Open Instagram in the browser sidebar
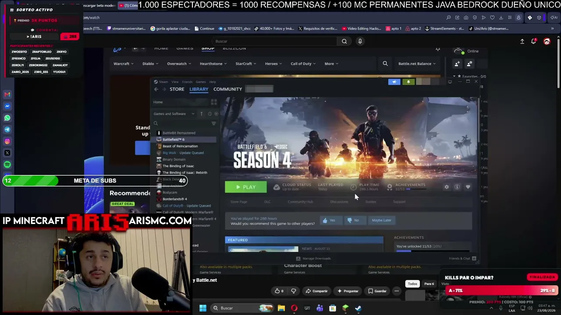 click(x=7, y=141)
